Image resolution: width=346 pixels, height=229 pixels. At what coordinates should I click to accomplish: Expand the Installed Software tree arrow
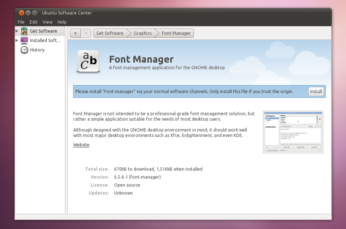click(x=17, y=40)
